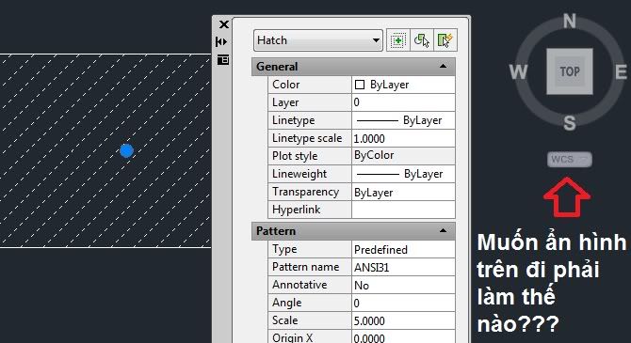This screenshot has width=631, height=343.
Task: Click the Linetype scale 1.0000 field
Action: pos(403,138)
